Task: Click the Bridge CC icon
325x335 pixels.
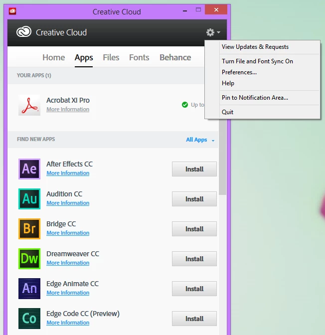Action: (29, 229)
